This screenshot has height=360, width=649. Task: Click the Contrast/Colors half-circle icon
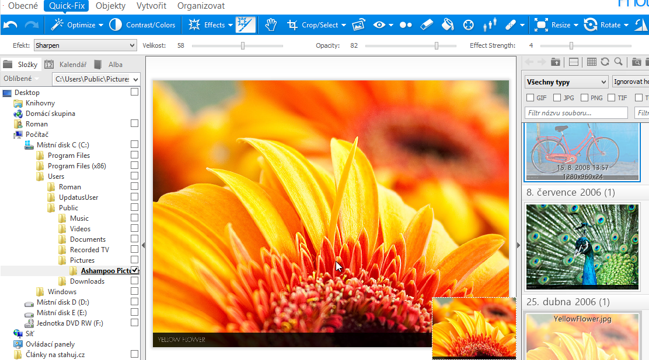coord(116,25)
